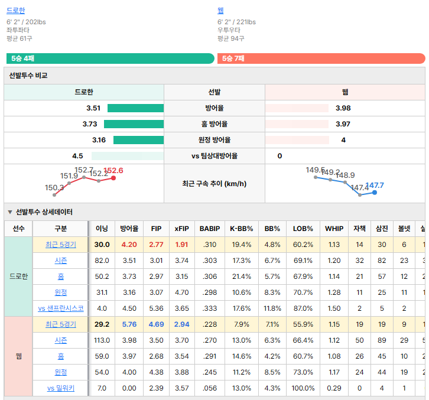
Task: Click the 21.4% K-BB% cell
Action: [242, 277]
